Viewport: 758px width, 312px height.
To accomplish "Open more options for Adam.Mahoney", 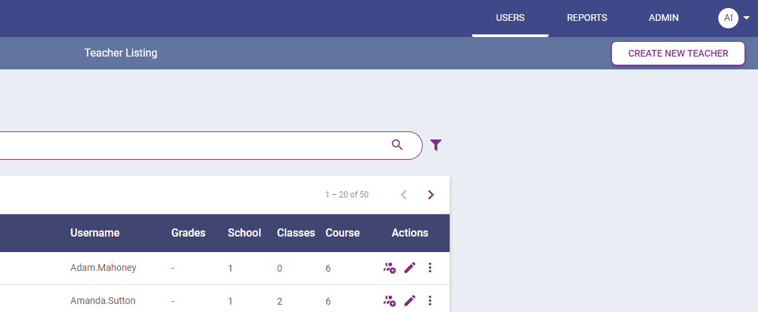I will click(x=430, y=268).
